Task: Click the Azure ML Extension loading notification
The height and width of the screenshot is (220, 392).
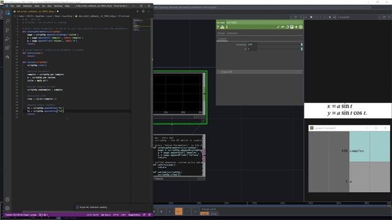Action: pyautogui.click(x=93, y=207)
